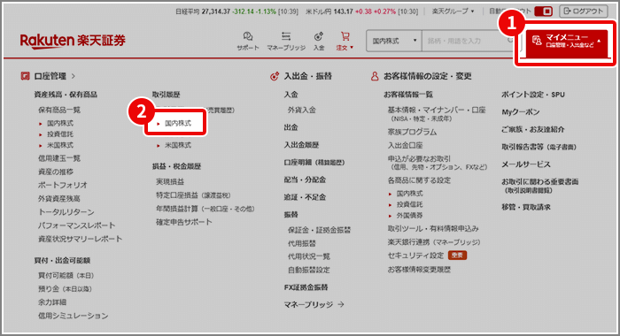Image resolution: width=620 pixels, height=336 pixels.
Task: Select 国内株式 under 保有商品一覧
Action: click(x=59, y=123)
